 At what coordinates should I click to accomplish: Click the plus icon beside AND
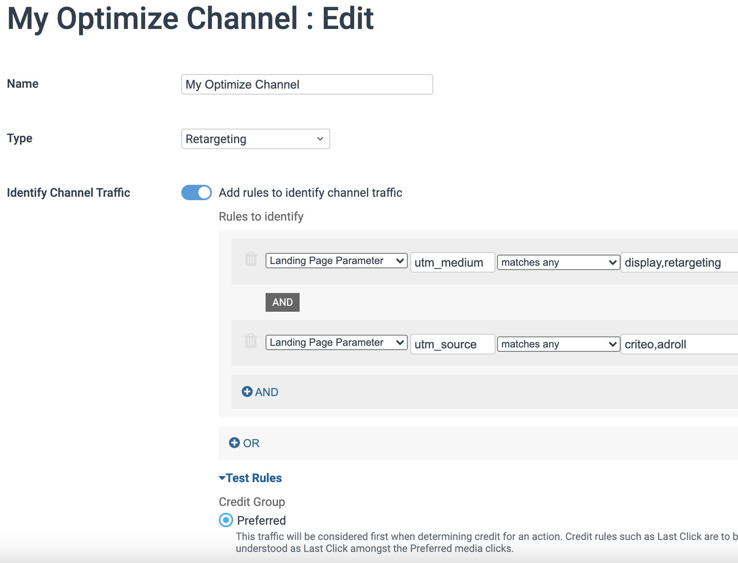click(247, 391)
